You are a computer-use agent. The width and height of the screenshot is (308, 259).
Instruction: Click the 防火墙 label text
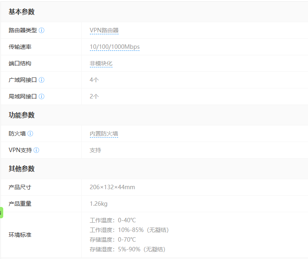tap(17, 134)
